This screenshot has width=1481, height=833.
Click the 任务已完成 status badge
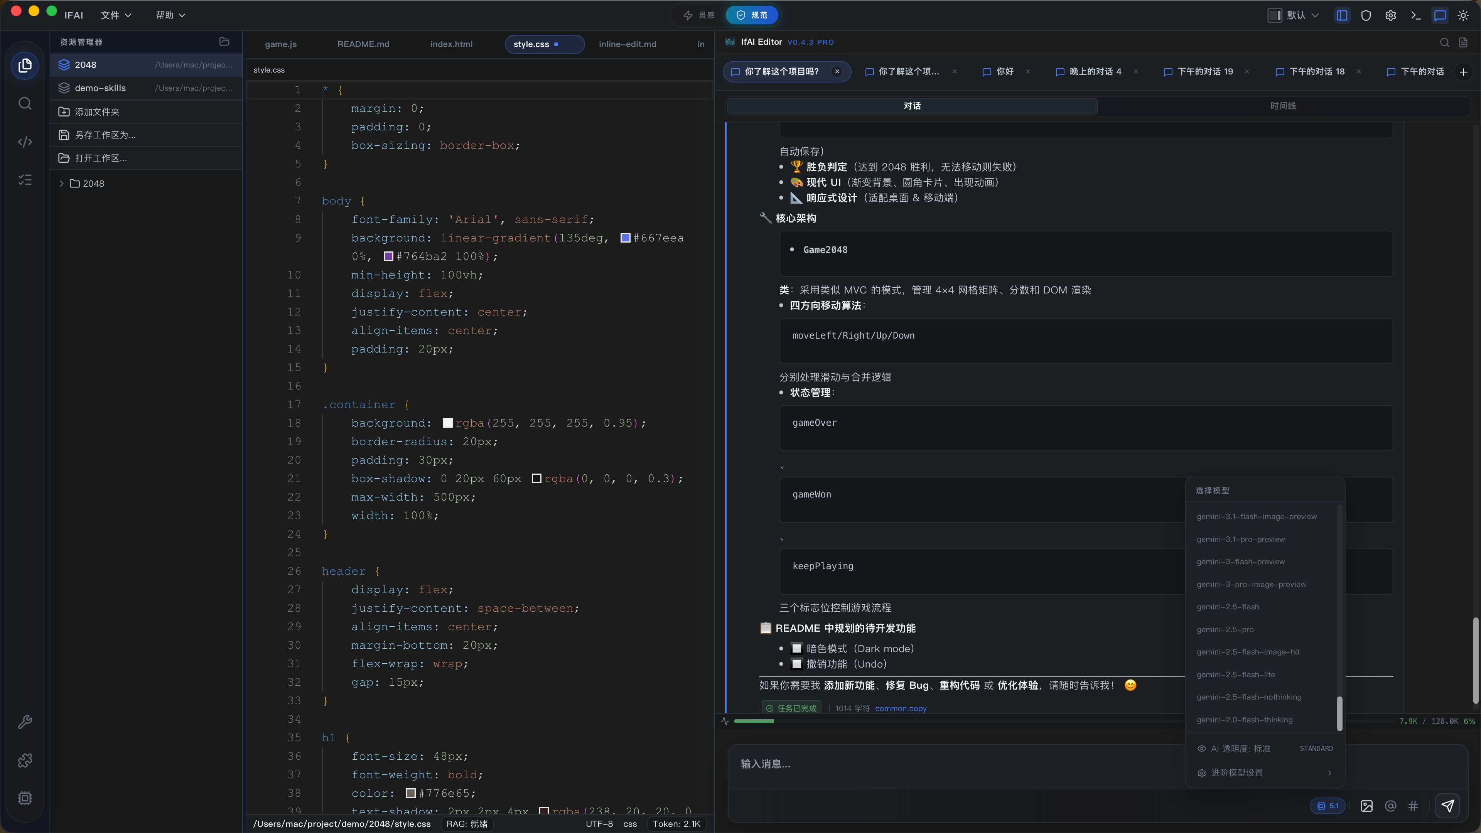pos(792,708)
